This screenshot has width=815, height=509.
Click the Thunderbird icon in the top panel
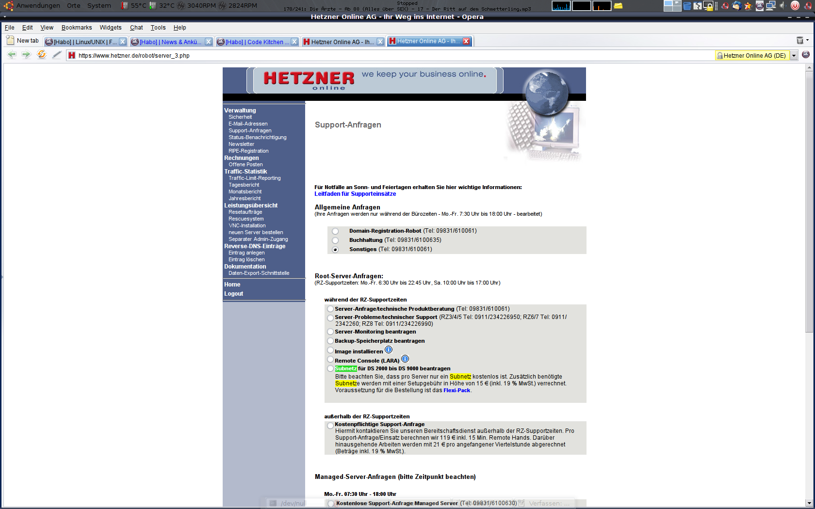point(736,6)
